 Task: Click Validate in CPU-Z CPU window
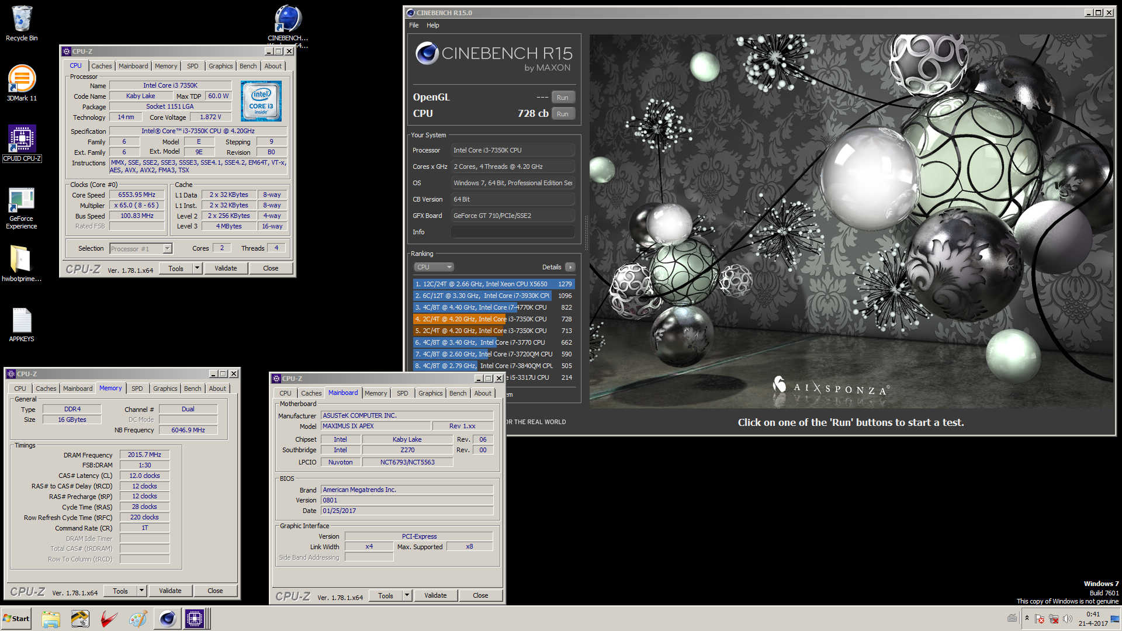(226, 268)
